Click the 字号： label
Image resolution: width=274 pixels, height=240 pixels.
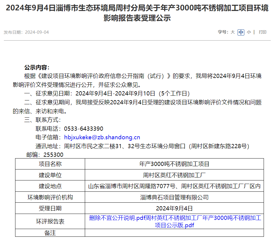coord(223,32)
